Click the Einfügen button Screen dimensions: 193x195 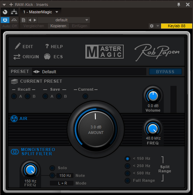(x=79, y=26)
